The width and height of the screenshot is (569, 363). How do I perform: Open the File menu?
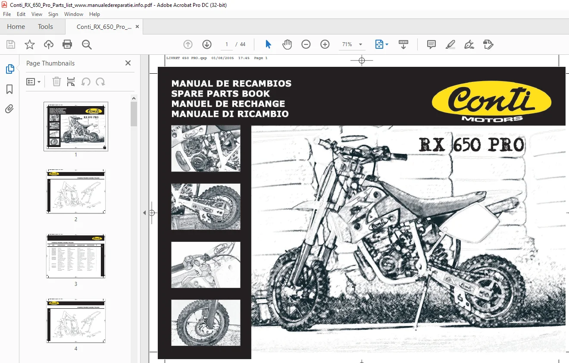[7, 14]
